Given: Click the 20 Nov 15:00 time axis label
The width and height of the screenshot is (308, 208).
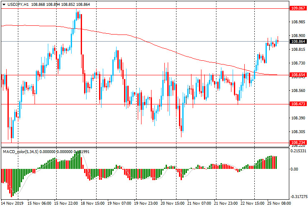Looking at the screenshot, I should (x=172, y=203).
